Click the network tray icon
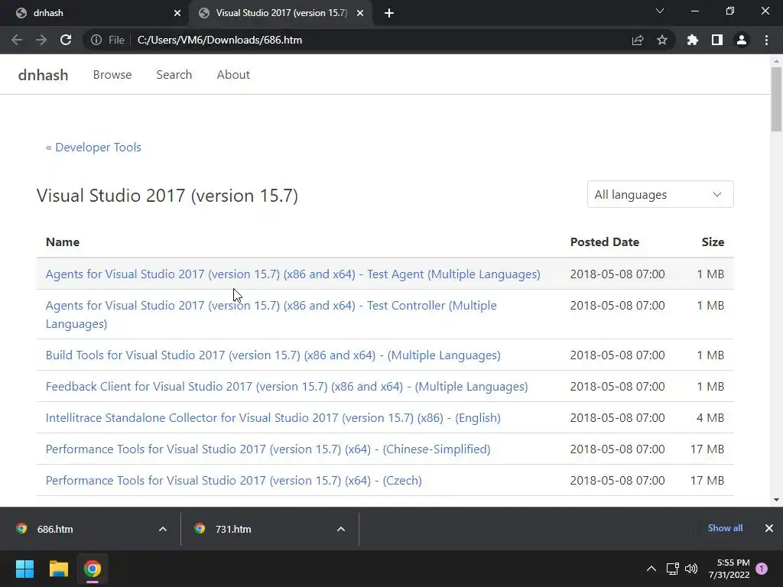 coord(672,569)
